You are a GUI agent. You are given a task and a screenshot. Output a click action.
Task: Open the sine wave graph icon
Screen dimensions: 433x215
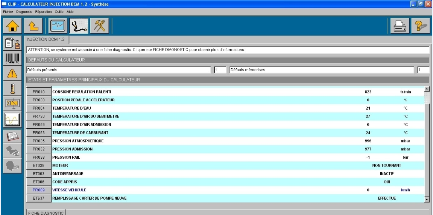tap(12, 119)
